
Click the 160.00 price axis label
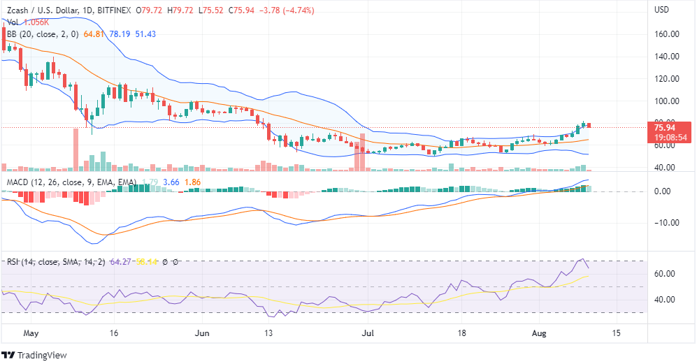click(666, 34)
